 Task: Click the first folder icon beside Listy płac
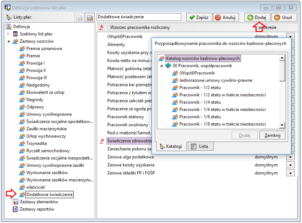(x=79, y=18)
